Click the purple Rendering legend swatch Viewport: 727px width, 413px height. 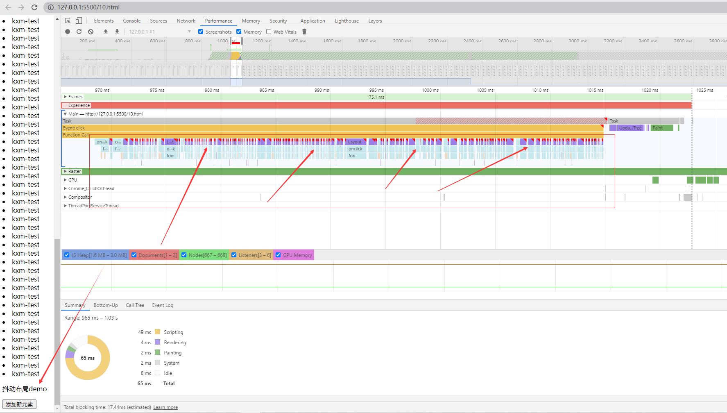[x=157, y=342]
